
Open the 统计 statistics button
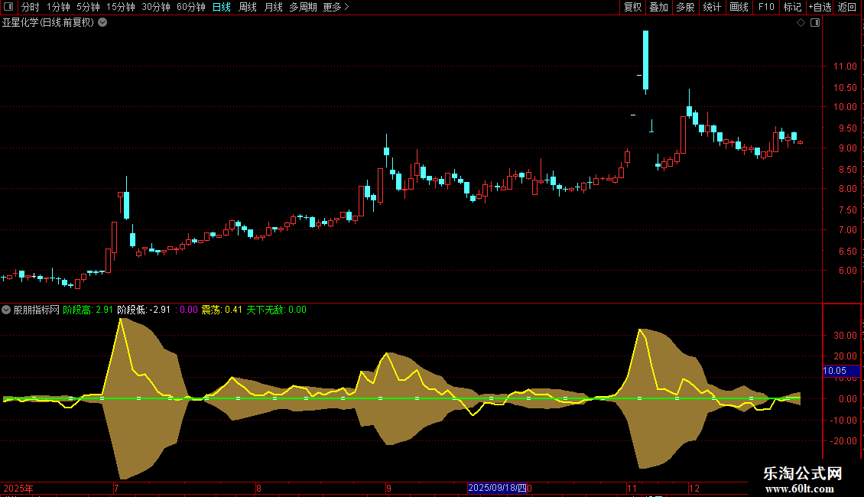[712, 7]
